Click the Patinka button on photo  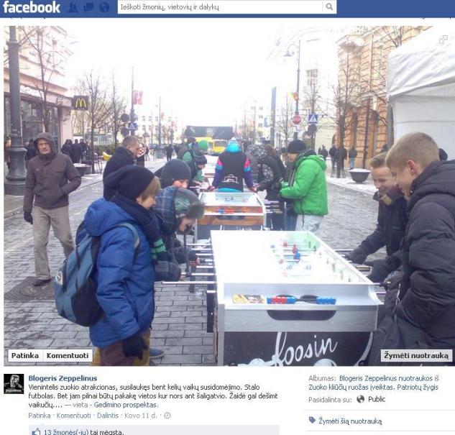(x=25, y=355)
